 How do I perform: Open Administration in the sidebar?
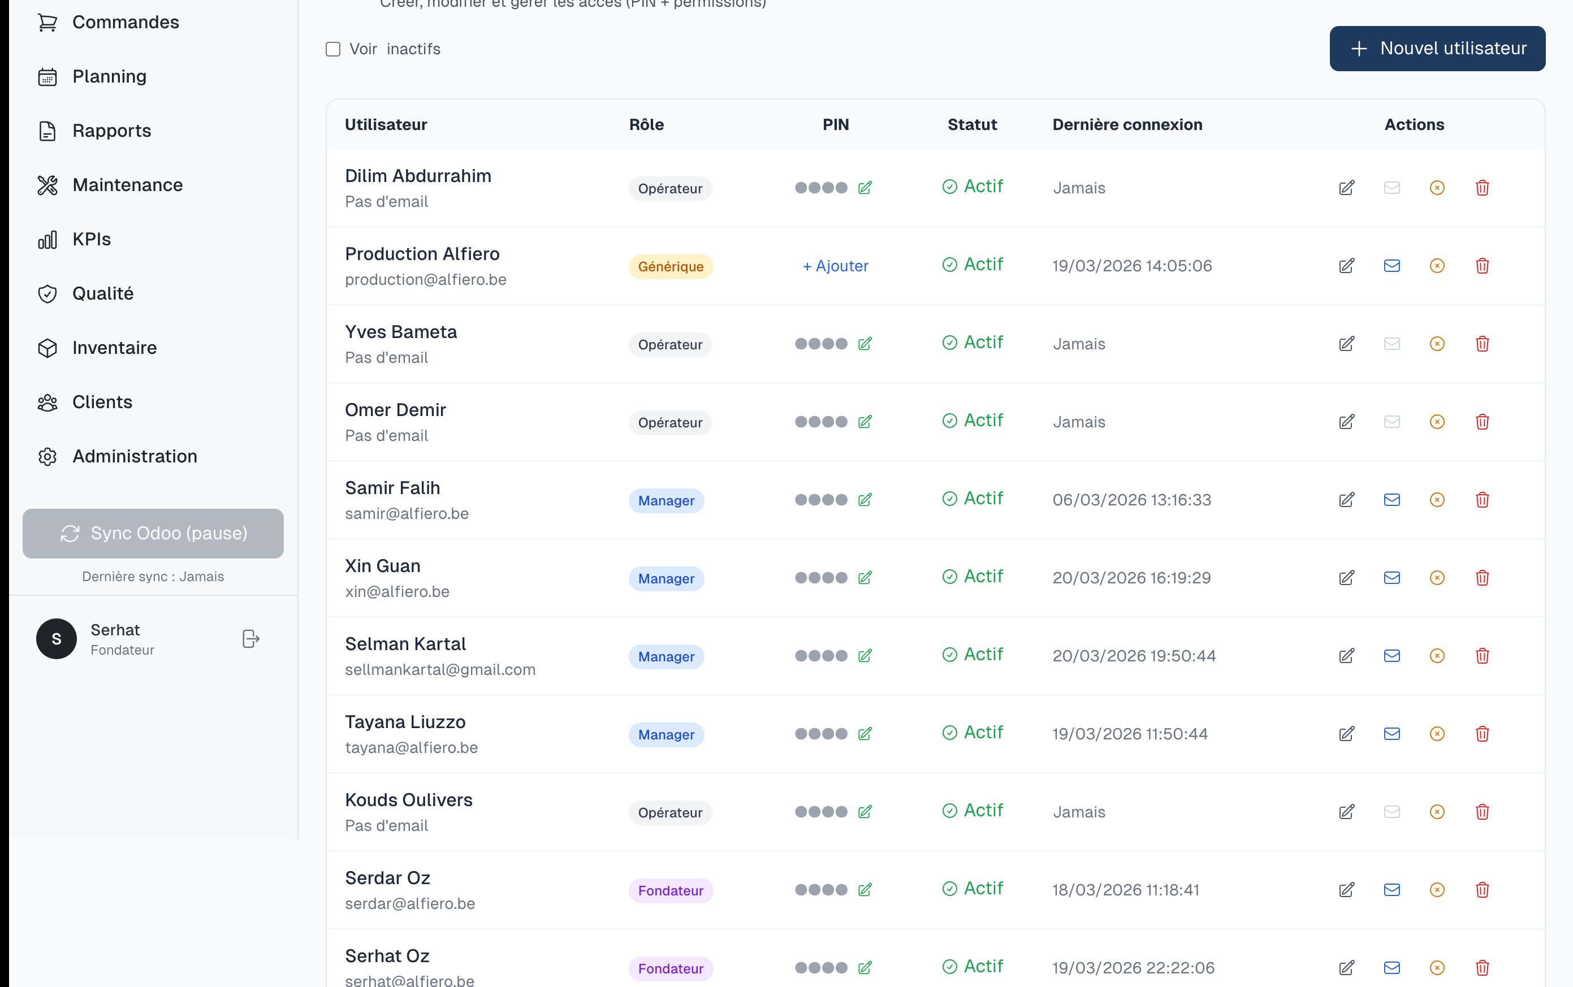pyautogui.click(x=135, y=456)
